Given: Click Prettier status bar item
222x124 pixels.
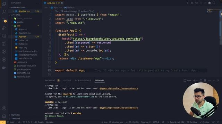Looking at the screenshot, I should [204, 122].
